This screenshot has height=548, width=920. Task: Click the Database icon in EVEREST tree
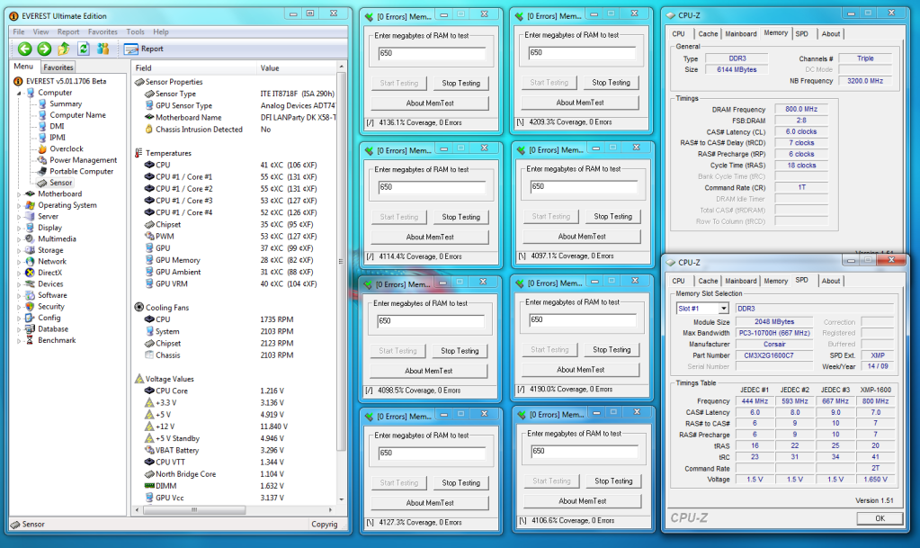(30, 329)
